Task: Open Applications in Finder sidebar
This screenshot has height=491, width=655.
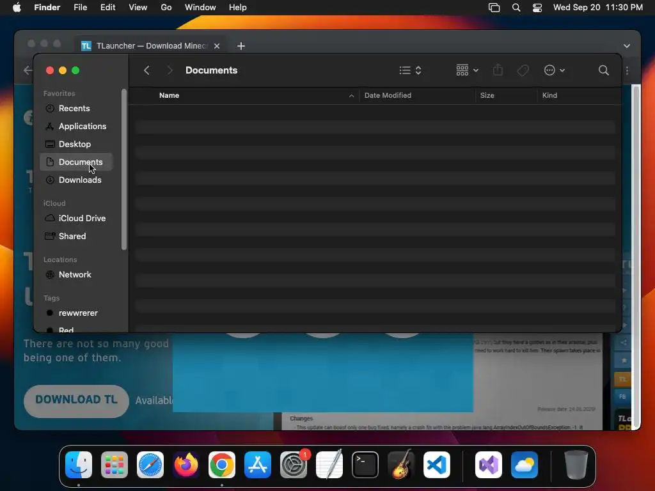Action: click(75, 126)
